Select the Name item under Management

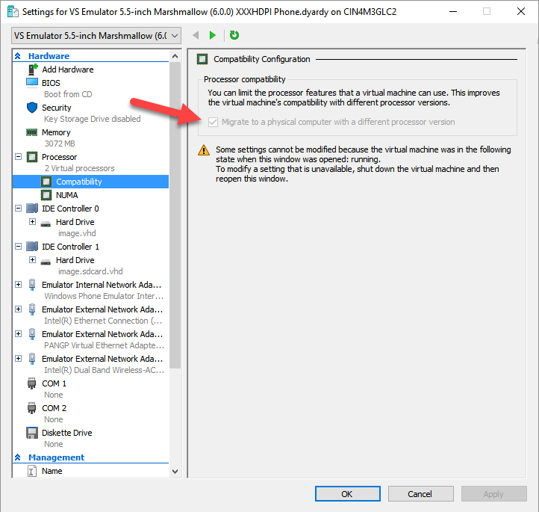(x=52, y=471)
